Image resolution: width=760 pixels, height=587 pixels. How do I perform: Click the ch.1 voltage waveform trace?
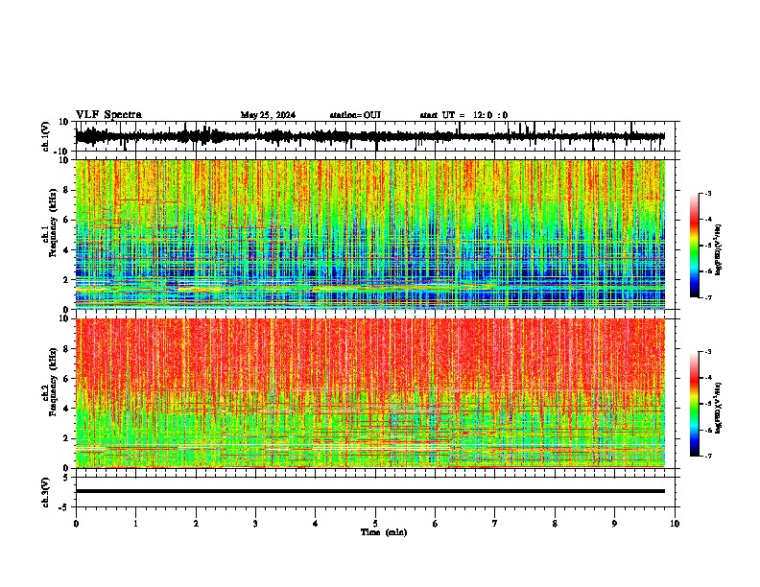pyautogui.click(x=370, y=136)
